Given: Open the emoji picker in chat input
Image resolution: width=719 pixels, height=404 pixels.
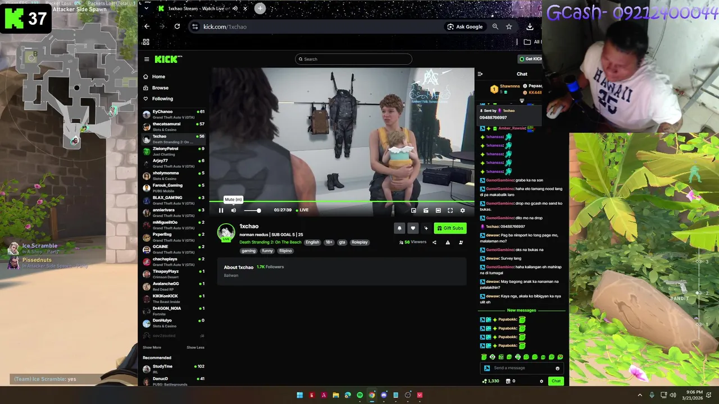Looking at the screenshot, I should tap(557, 368).
